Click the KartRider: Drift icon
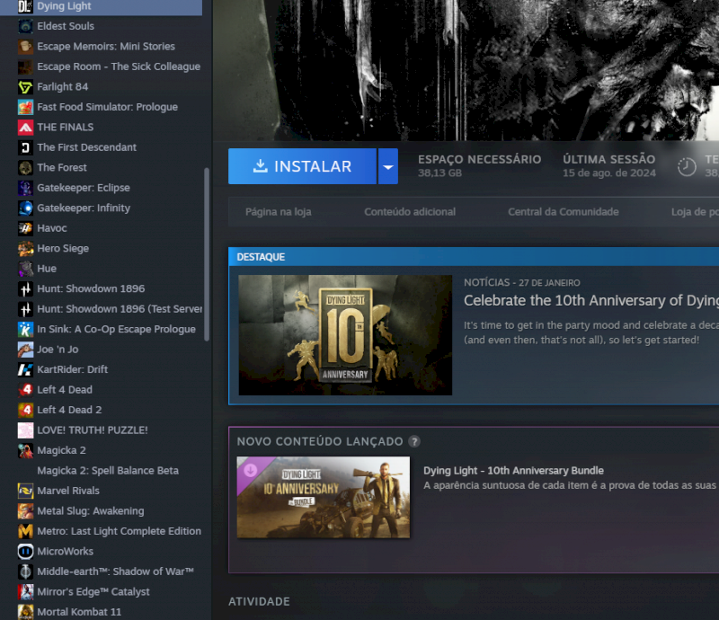 (x=25, y=370)
